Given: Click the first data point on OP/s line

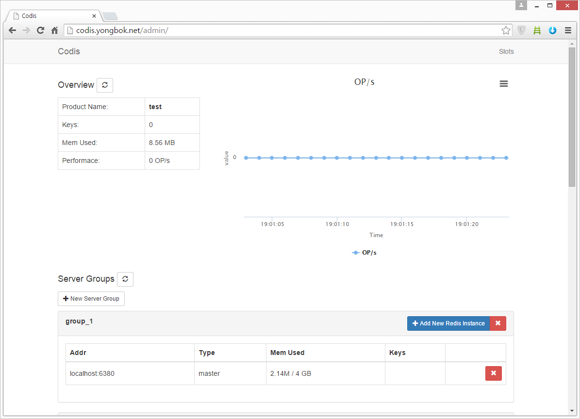Looking at the screenshot, I should point(246,158).
